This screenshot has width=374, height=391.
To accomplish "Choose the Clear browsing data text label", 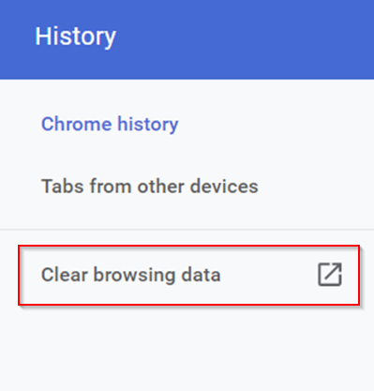I will 131,275.
